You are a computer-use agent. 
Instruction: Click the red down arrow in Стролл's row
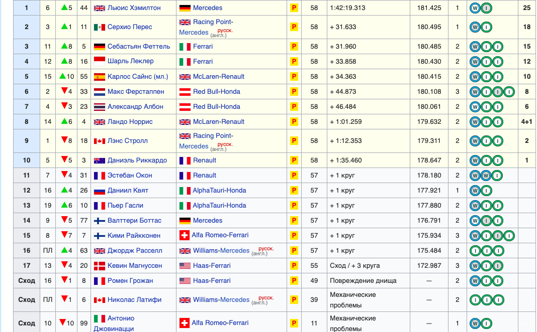pyautogui.click(x=64, y=140)
